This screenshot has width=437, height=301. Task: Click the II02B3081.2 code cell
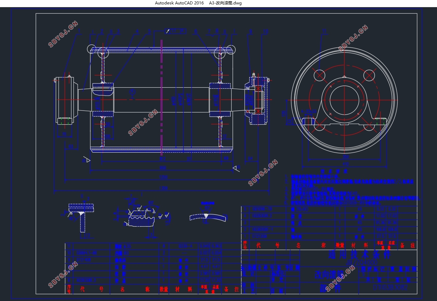click(262, 216)
